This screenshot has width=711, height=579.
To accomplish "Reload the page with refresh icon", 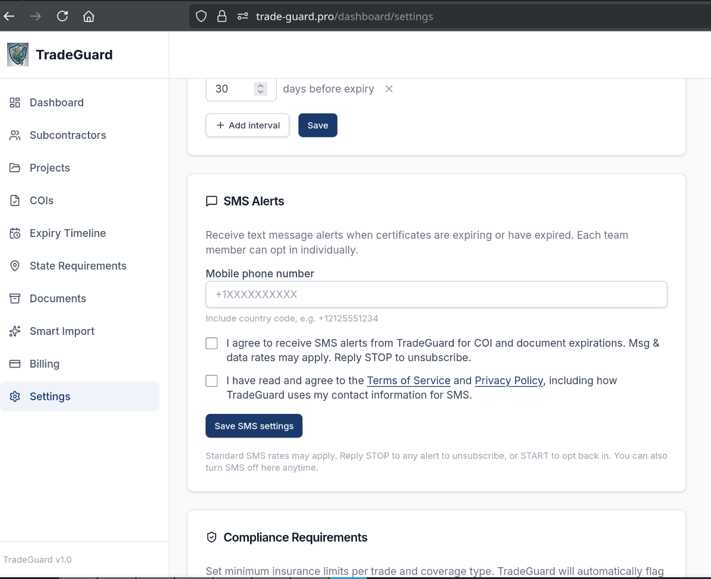I will coord(62,16).
